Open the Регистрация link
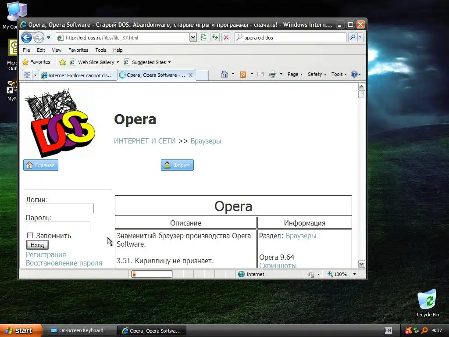The image size is (449, 337). pyautogui.click(x=46, y=255)
